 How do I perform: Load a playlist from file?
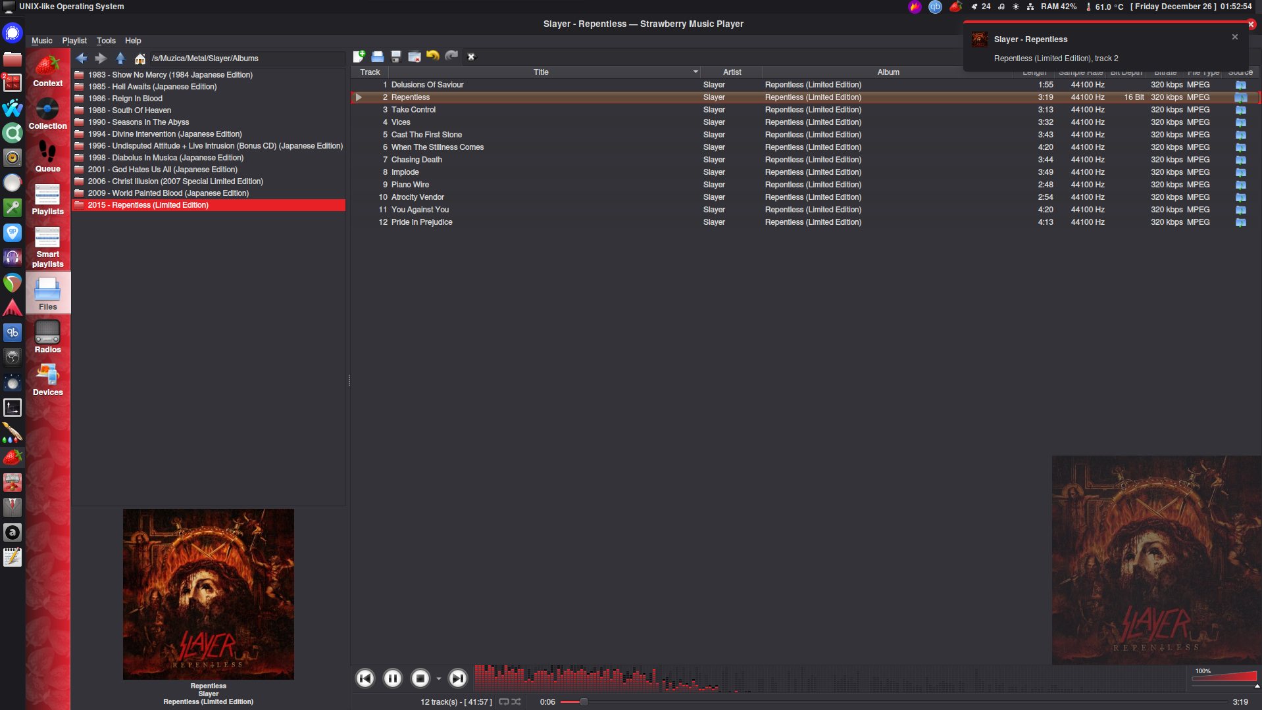(378, 57)
